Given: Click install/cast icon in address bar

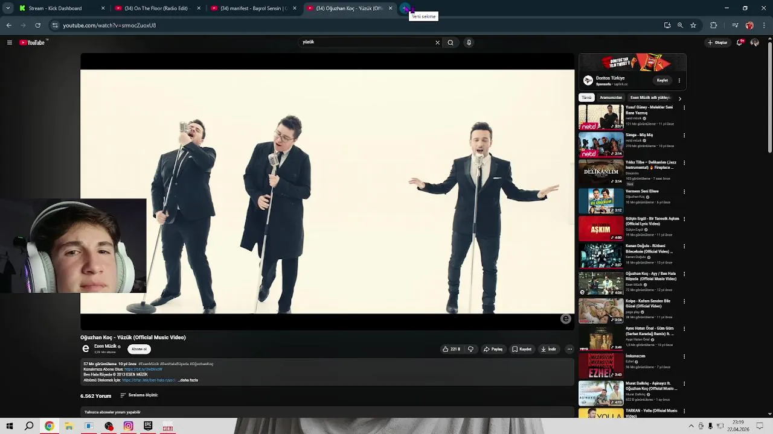Looking at the screenshot, I should [667, 25].
